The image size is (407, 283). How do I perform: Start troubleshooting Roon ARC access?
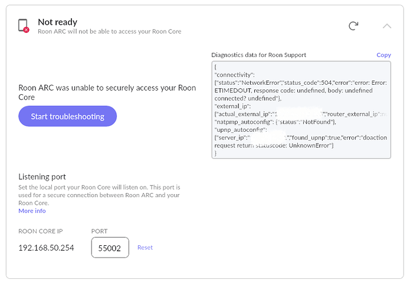pos(67,116)
